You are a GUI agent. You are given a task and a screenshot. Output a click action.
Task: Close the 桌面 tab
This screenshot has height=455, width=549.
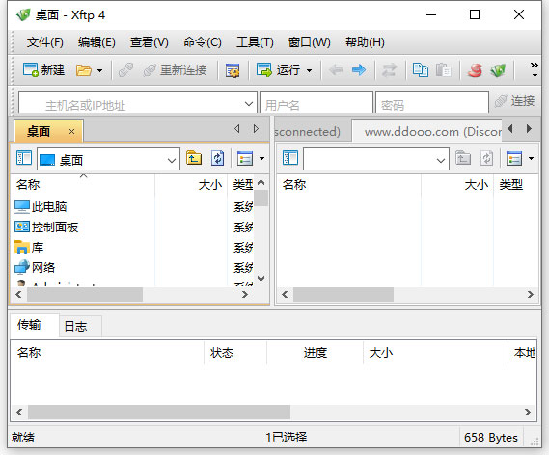point(71,132)
